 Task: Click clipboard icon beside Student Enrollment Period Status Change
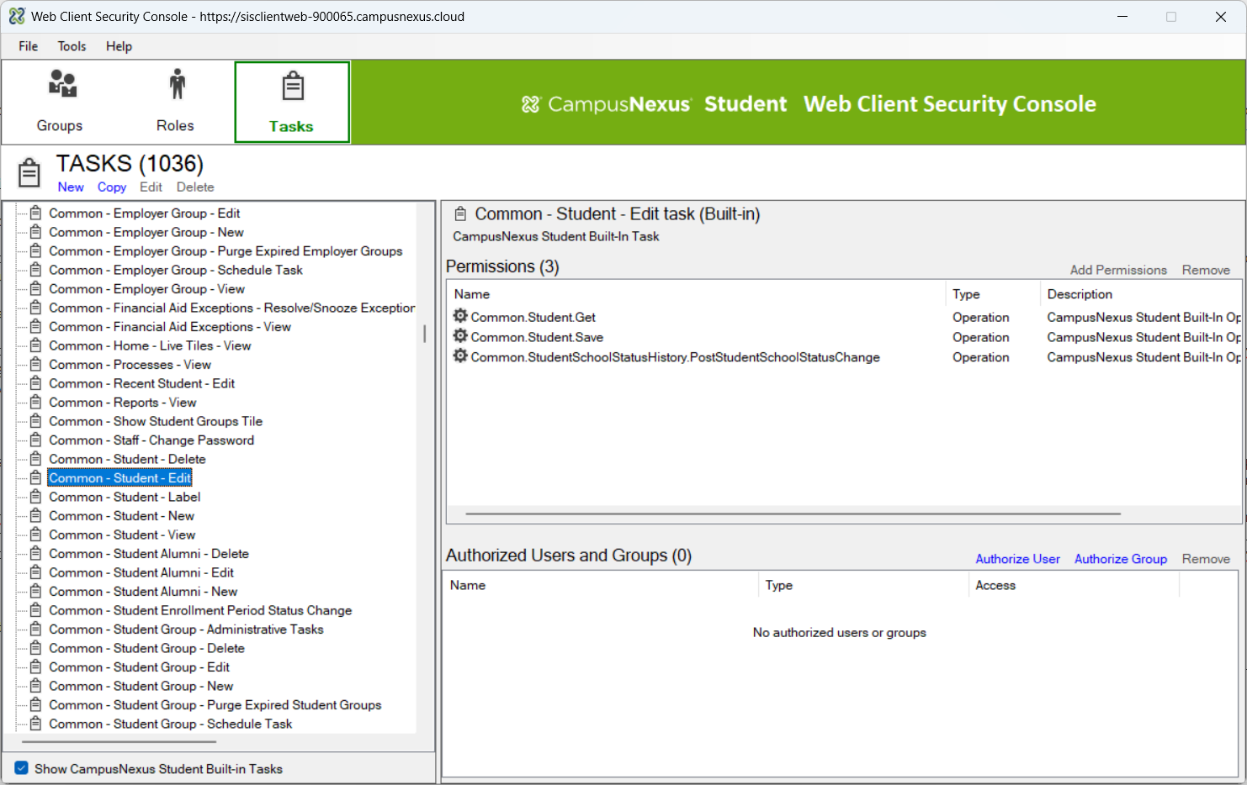point(35,610)
